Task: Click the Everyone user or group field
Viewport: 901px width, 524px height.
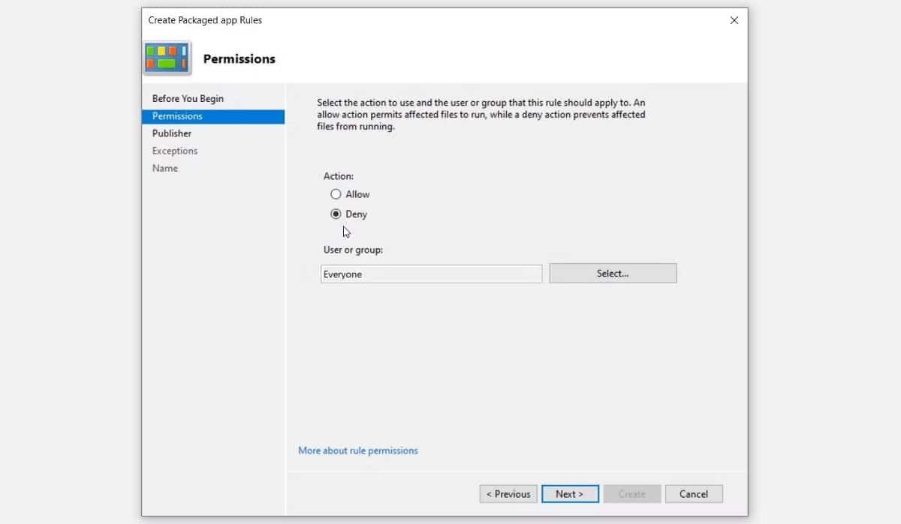Action: pyautogui.click(x=430, y=274)
